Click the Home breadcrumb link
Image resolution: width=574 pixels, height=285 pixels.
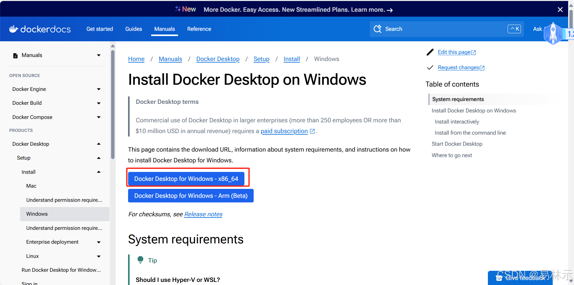click(136, 59)
